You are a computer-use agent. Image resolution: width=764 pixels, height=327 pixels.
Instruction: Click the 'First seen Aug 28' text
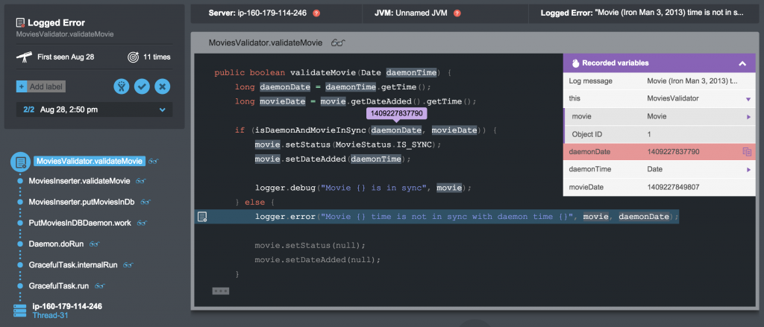66,57
